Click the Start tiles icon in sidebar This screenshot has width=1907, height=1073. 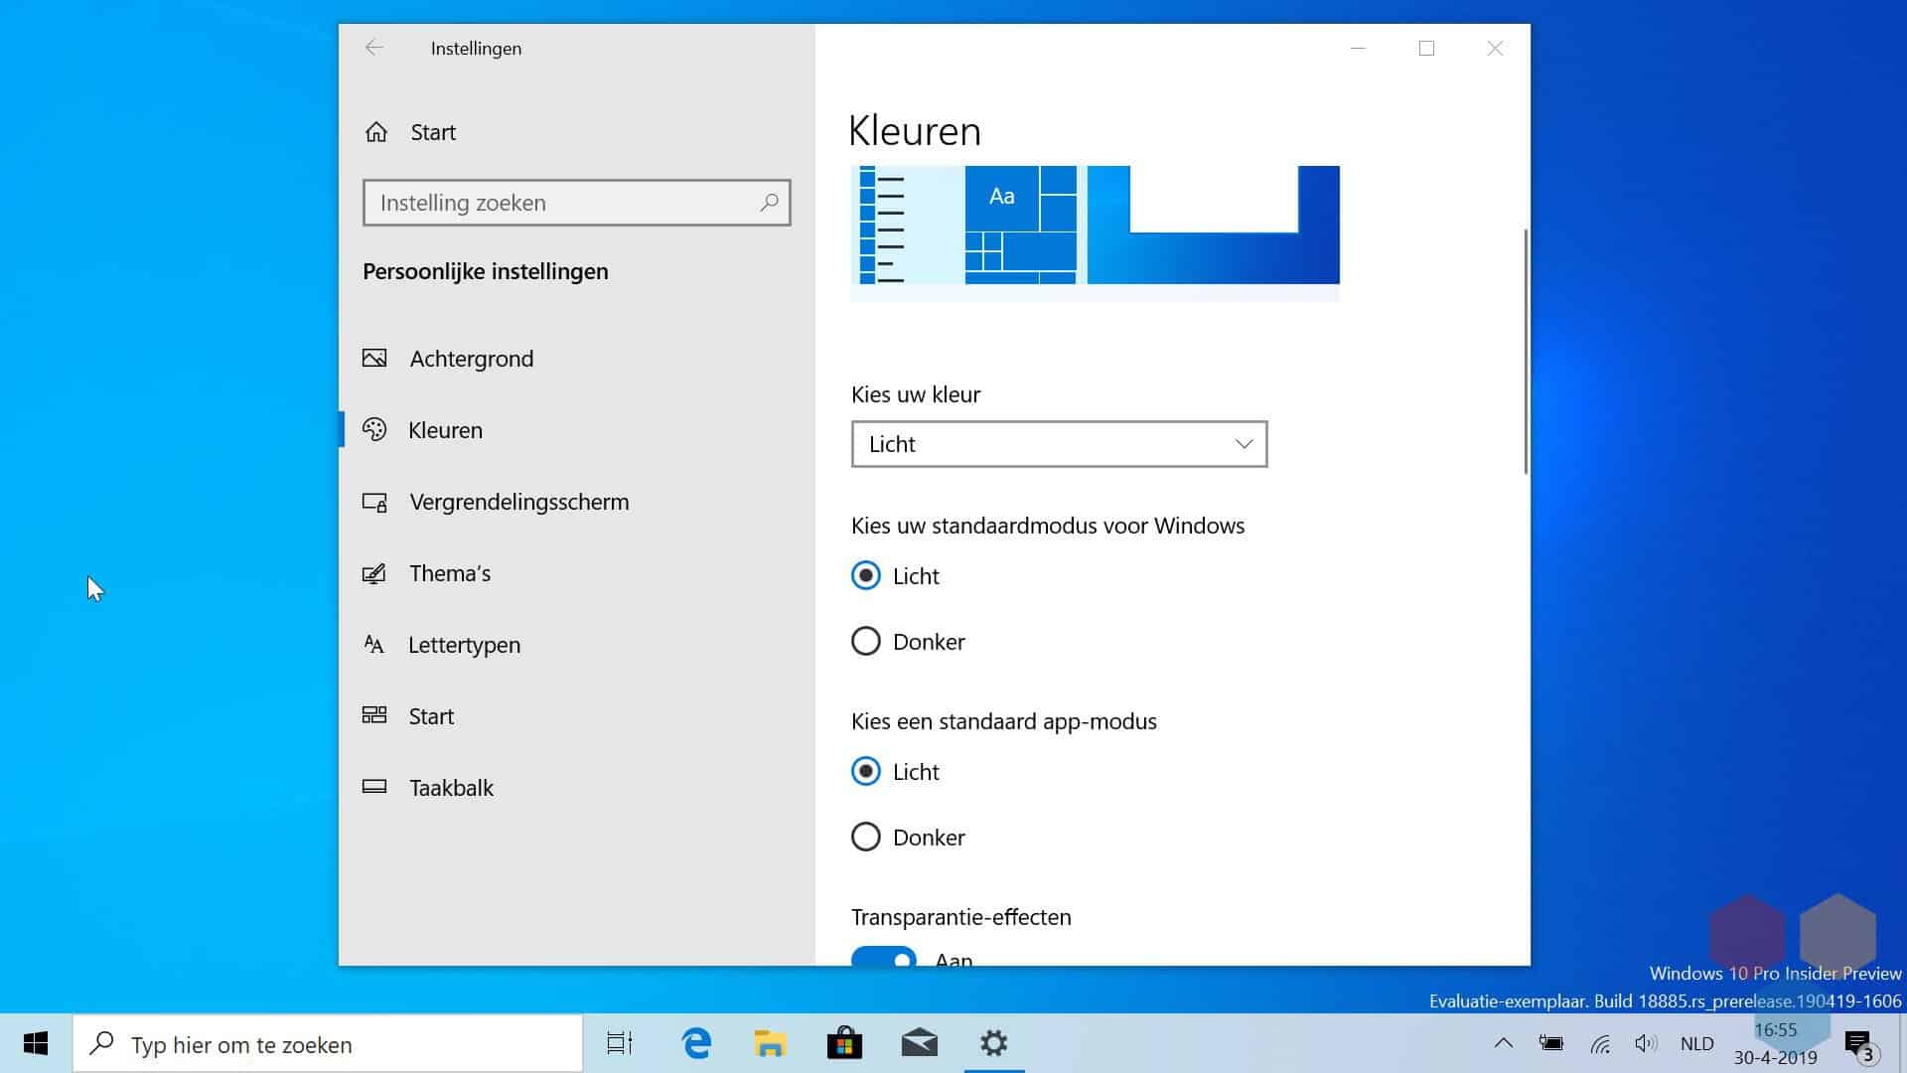[374, 715]
